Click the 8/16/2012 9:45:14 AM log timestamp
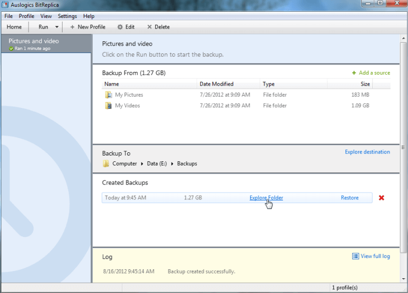408x293 pixels. pyautogui.click(x=129, y=271)
